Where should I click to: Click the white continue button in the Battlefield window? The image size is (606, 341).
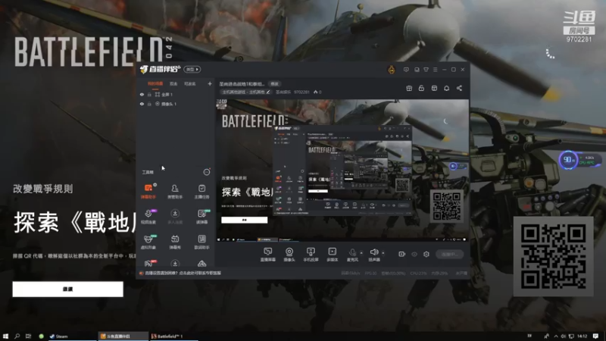67,289
